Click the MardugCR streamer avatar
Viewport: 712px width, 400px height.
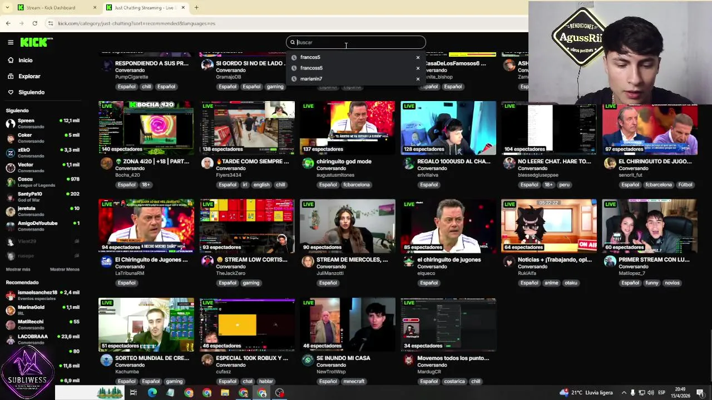point(408,360)
